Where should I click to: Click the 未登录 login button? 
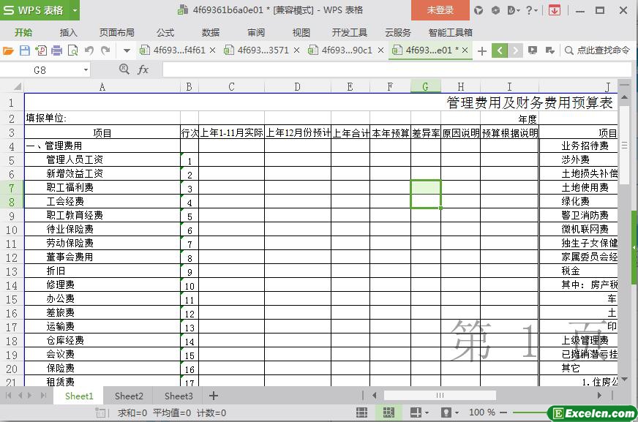click(x=440, y=10)
